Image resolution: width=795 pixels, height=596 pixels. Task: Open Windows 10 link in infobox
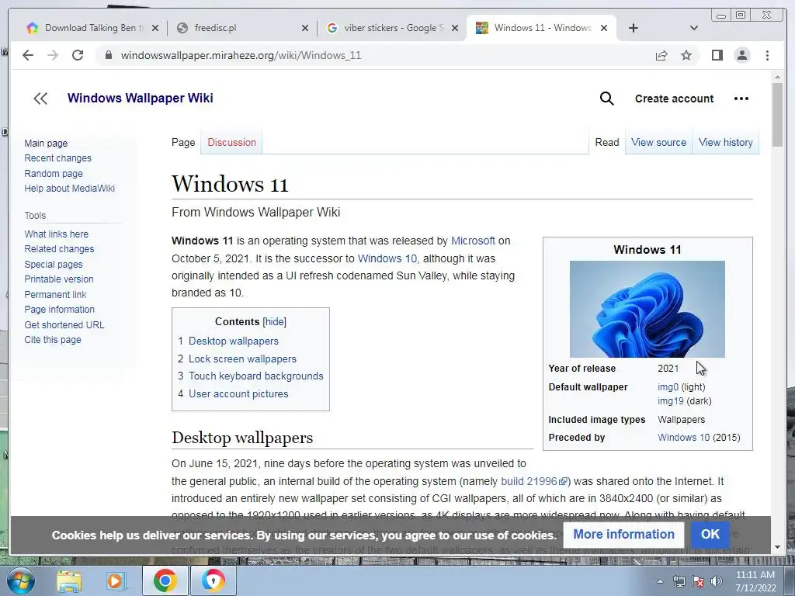click(x=682, y=438)
